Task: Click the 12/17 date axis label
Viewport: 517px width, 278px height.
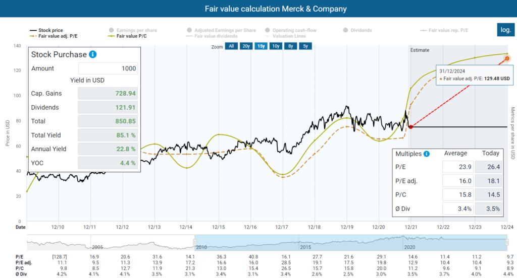Action: [x=282, y=227]
